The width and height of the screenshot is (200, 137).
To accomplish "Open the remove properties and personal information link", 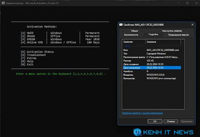I will tap(142, 113).
